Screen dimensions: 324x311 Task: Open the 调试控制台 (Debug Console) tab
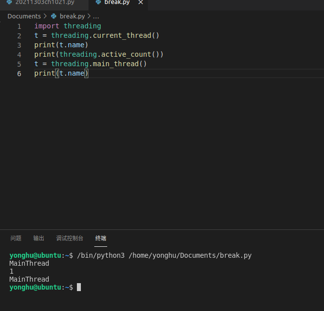point(69,238)
